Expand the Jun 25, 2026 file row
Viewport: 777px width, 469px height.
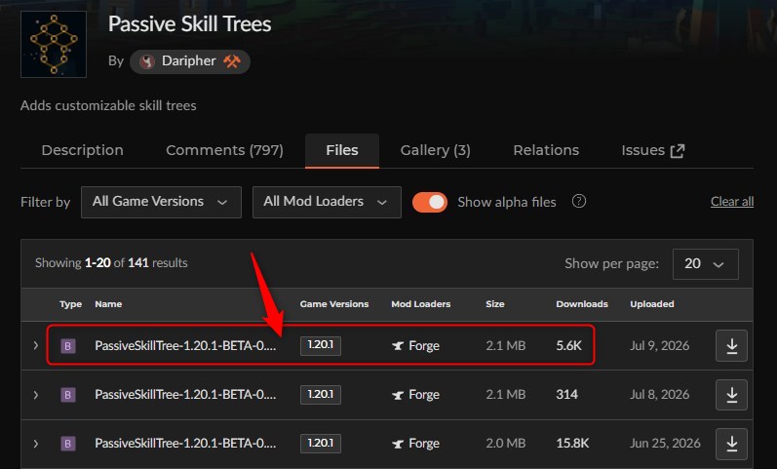(x=36, y=444)
